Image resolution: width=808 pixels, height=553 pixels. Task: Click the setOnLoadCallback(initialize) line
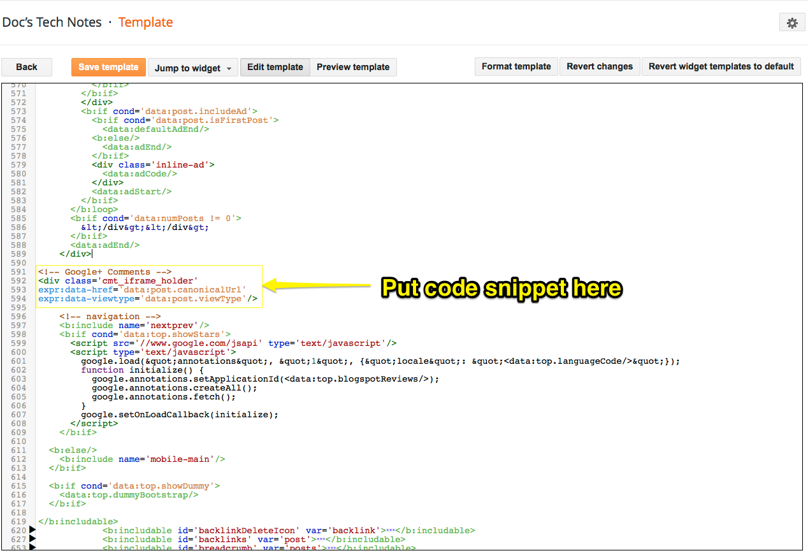pos(180,414)
